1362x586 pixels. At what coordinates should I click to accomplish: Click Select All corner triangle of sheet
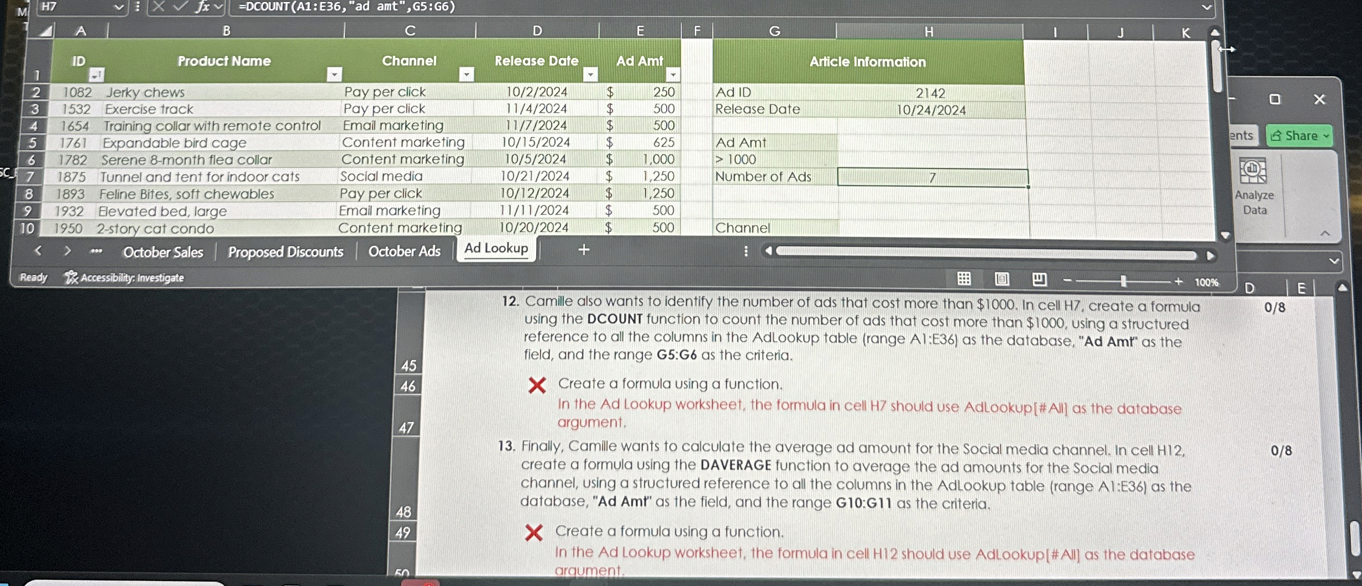(46, 31)
